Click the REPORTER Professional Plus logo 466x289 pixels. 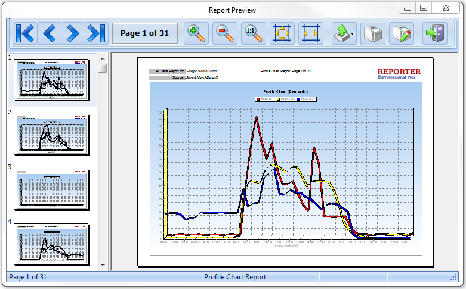click(x=399, y=74)
